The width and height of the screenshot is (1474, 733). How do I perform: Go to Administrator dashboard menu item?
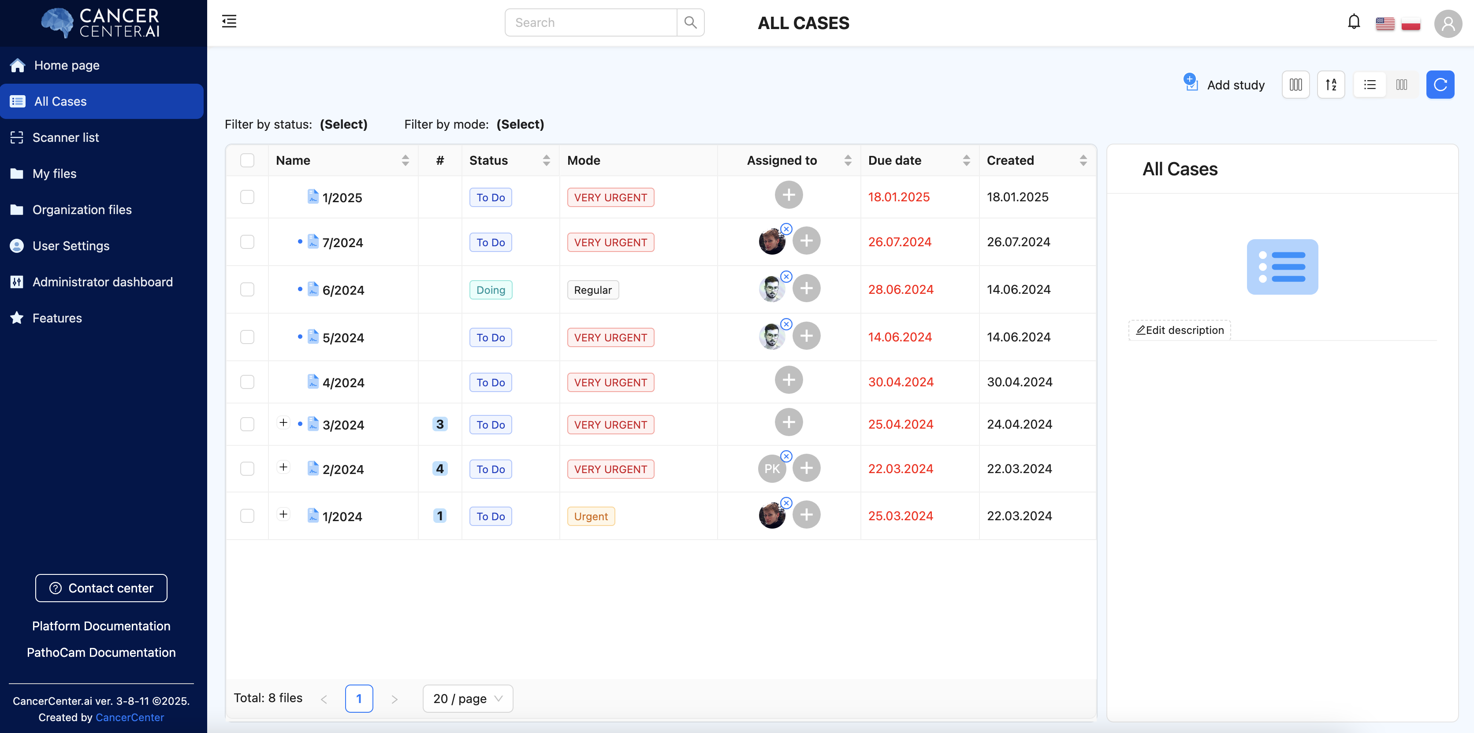[x=102, y=282]
